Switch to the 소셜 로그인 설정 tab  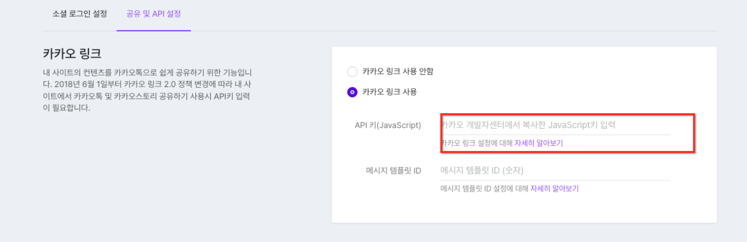point(79,14)
